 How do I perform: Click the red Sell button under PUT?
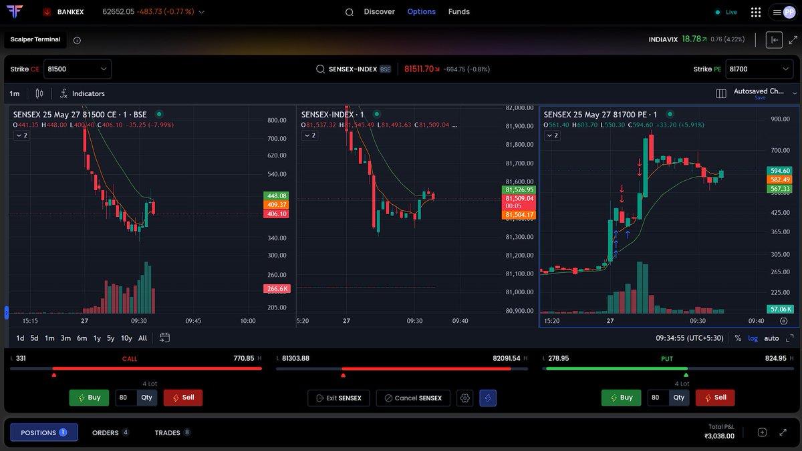coord(715,398)
